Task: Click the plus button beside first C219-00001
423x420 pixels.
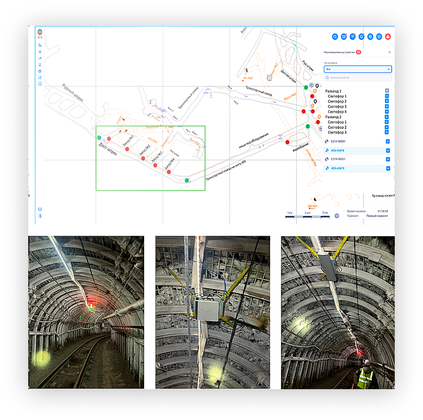Action: click(x=388, y=141)
